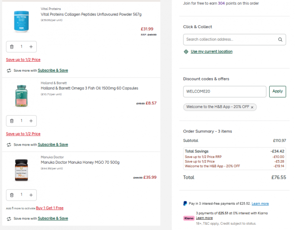Remove Vital Proteins Collagen with trash icon
The image size is (295, 230).
click(x=12, y=46)
